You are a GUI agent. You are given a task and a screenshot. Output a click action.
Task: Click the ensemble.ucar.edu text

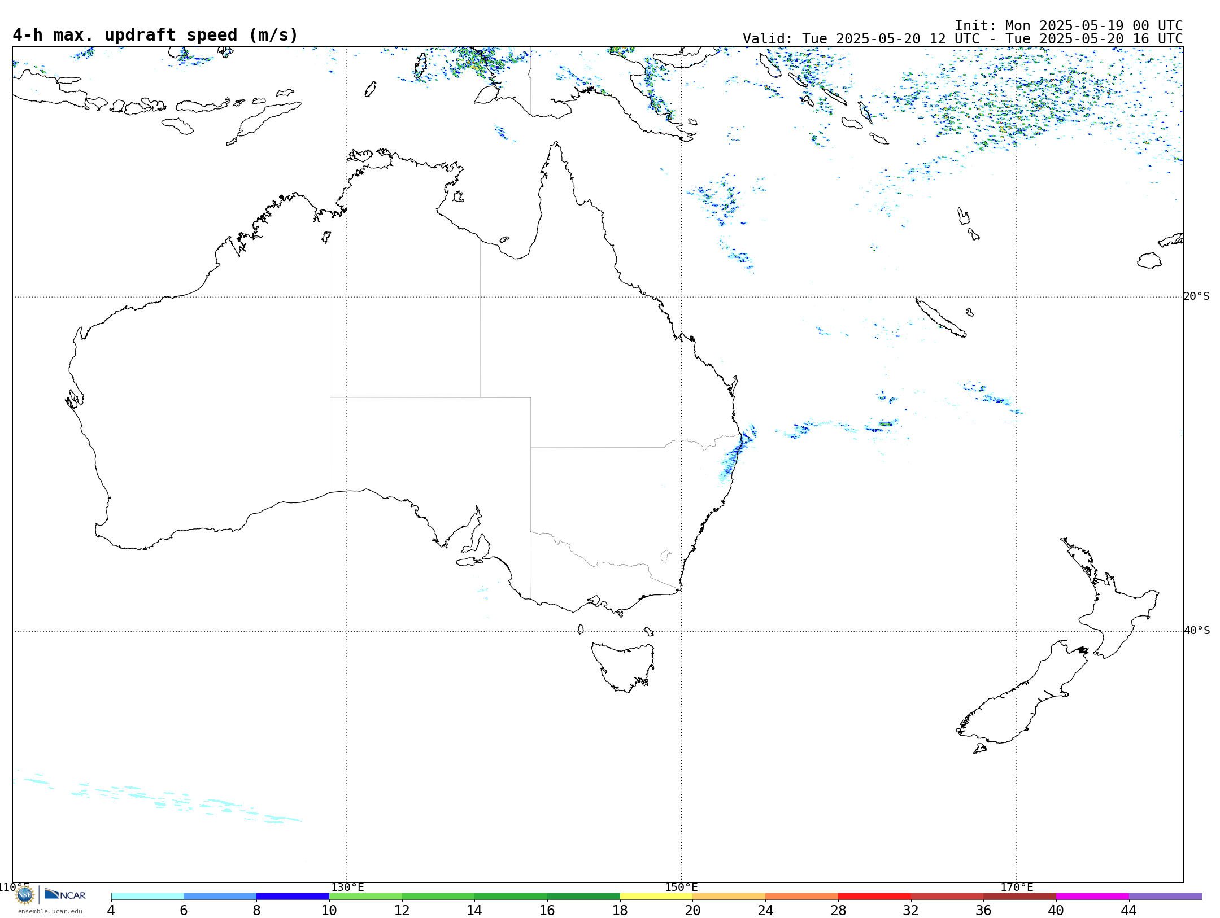tap(50, 911)
